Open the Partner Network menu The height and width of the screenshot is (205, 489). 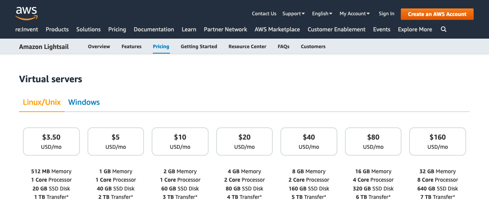225,29
